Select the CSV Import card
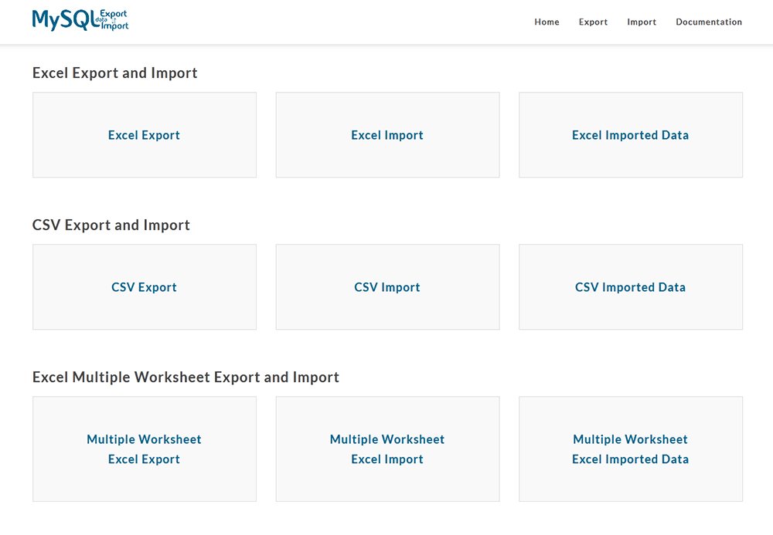Screen dimensions: 773x535 (387, 287)
